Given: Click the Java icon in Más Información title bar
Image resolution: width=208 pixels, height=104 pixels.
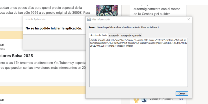Looking at the screenshot, I should pyautogui.click(x=89, y=19).
